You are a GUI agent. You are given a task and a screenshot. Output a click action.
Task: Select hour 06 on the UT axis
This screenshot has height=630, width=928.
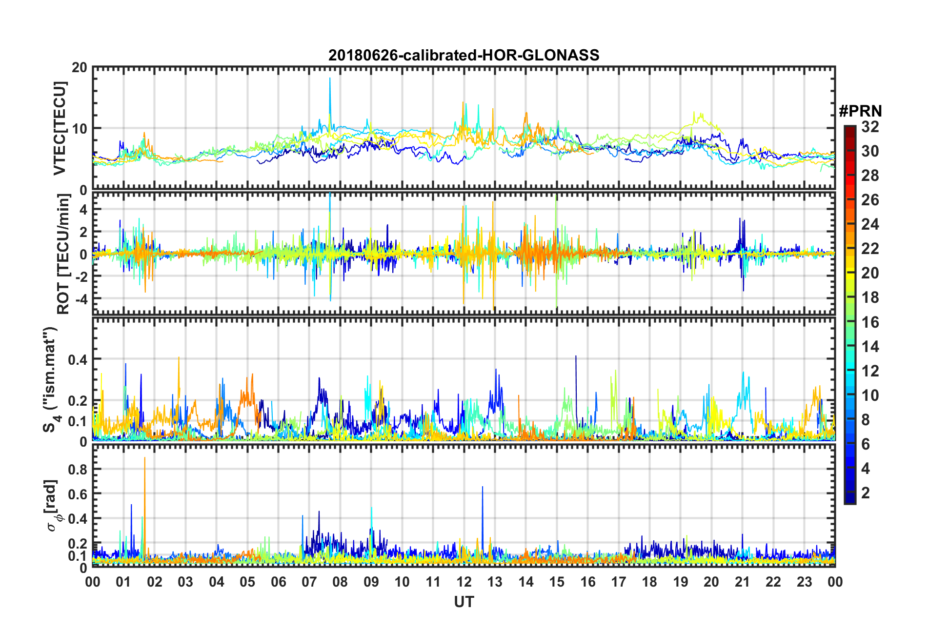[x=278, y=582]
